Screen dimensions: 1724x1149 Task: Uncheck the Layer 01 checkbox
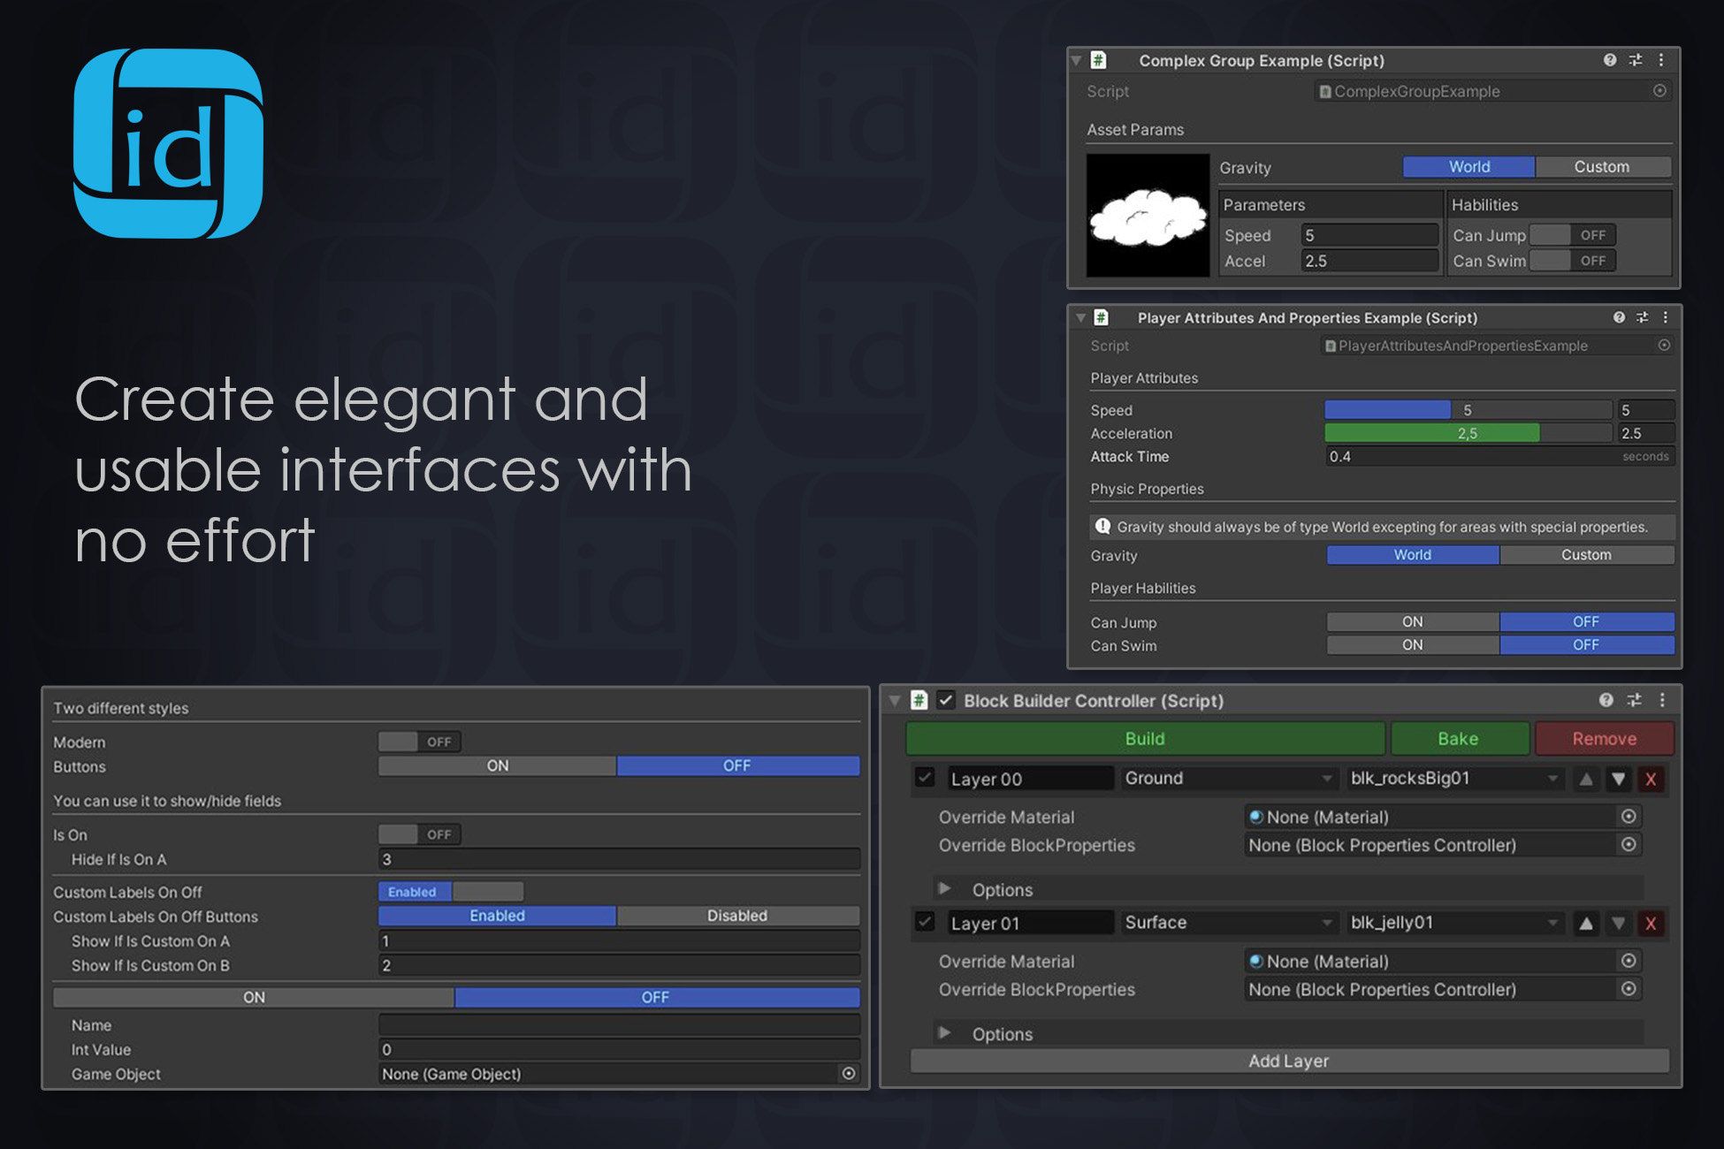click(926, 922)
